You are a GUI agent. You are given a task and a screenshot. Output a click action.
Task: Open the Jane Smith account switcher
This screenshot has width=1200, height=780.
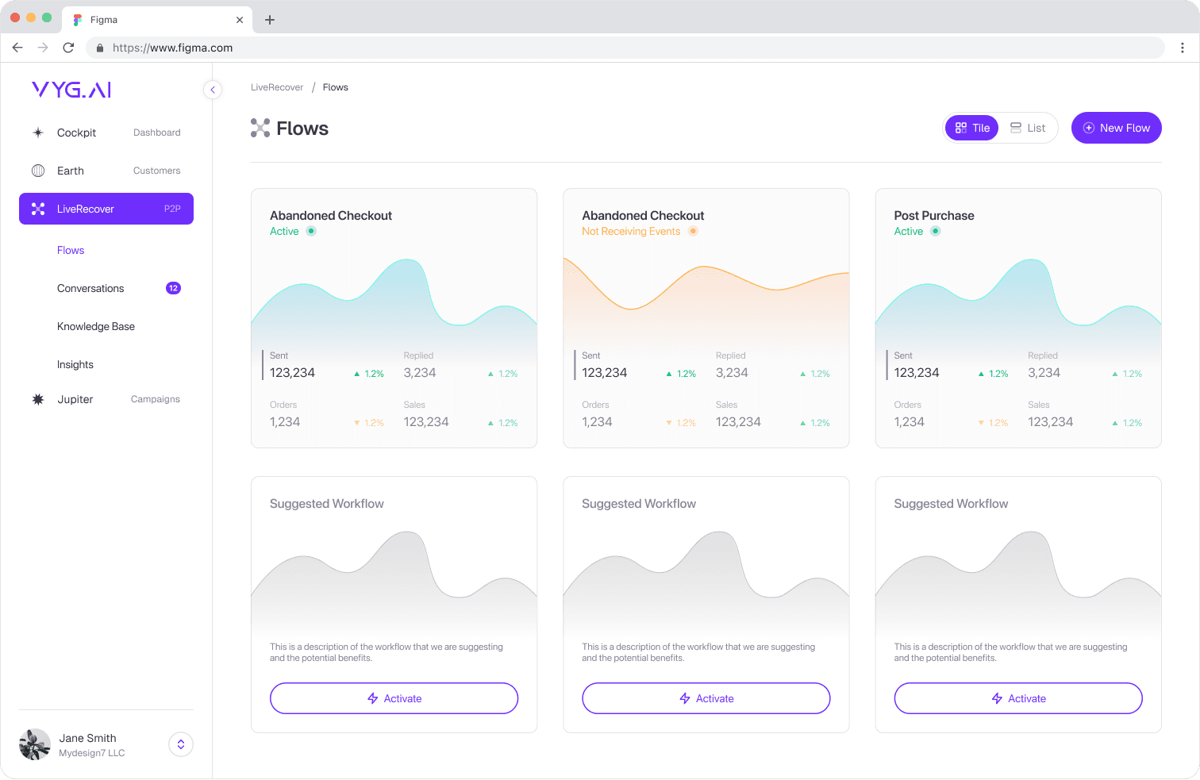[x=180, y=744]
